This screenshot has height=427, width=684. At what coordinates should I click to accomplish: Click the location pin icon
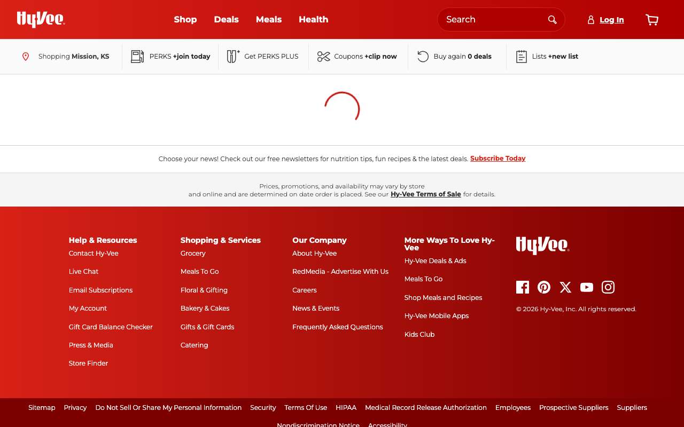pos(26,57)
